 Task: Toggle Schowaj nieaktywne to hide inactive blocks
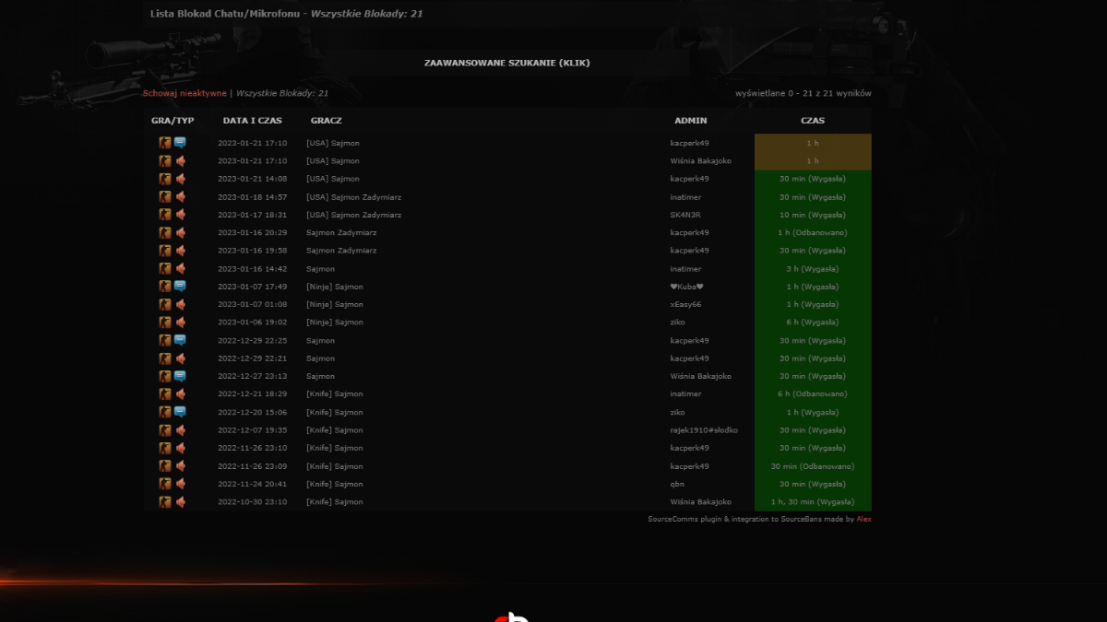click(x=184, y=93)
